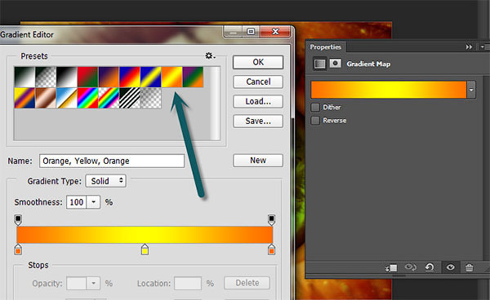The height and width of the screenshot is (300, 490).
Task: Select the right opacity stop above gradient
Action: (271, 220)
